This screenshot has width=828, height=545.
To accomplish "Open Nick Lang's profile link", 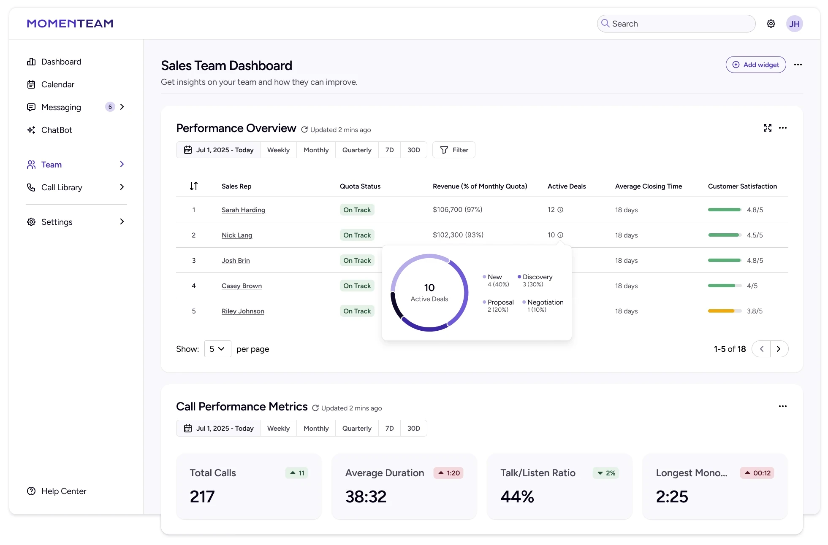I will tap(236, 235).
